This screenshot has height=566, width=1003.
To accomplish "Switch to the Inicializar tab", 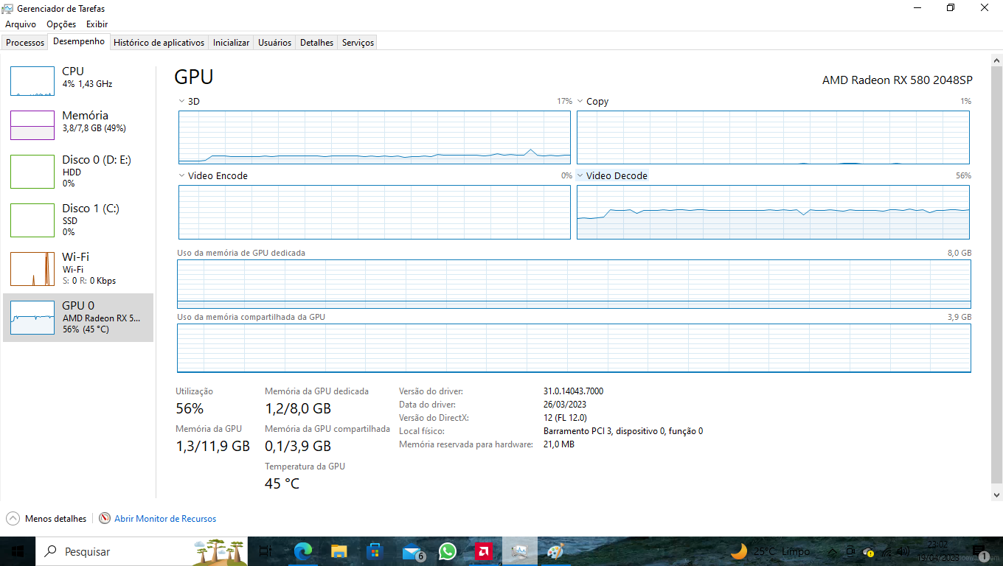I will tap(232, 43).
